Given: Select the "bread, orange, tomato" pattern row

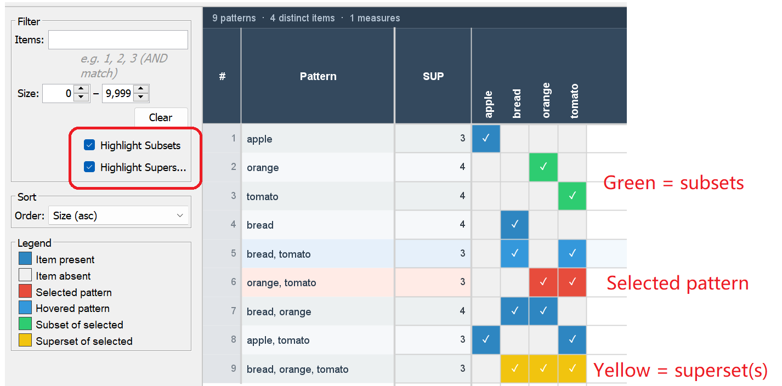Looking at the screenshot, I should click(x=297, y=369).
